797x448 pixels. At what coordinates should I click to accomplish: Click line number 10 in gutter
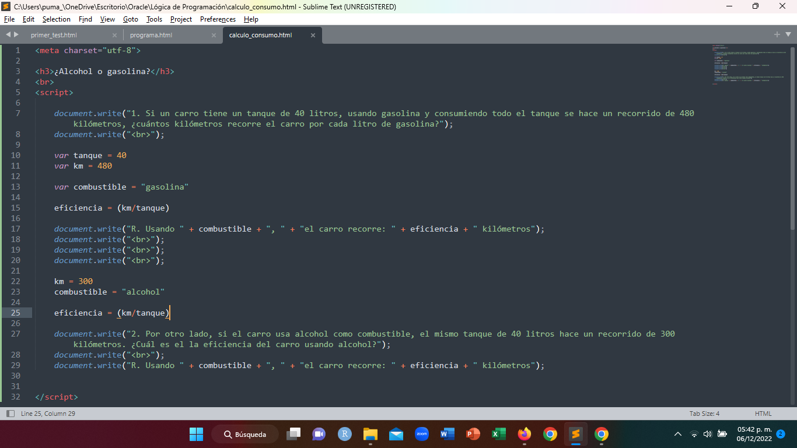[x=15, y=155]
